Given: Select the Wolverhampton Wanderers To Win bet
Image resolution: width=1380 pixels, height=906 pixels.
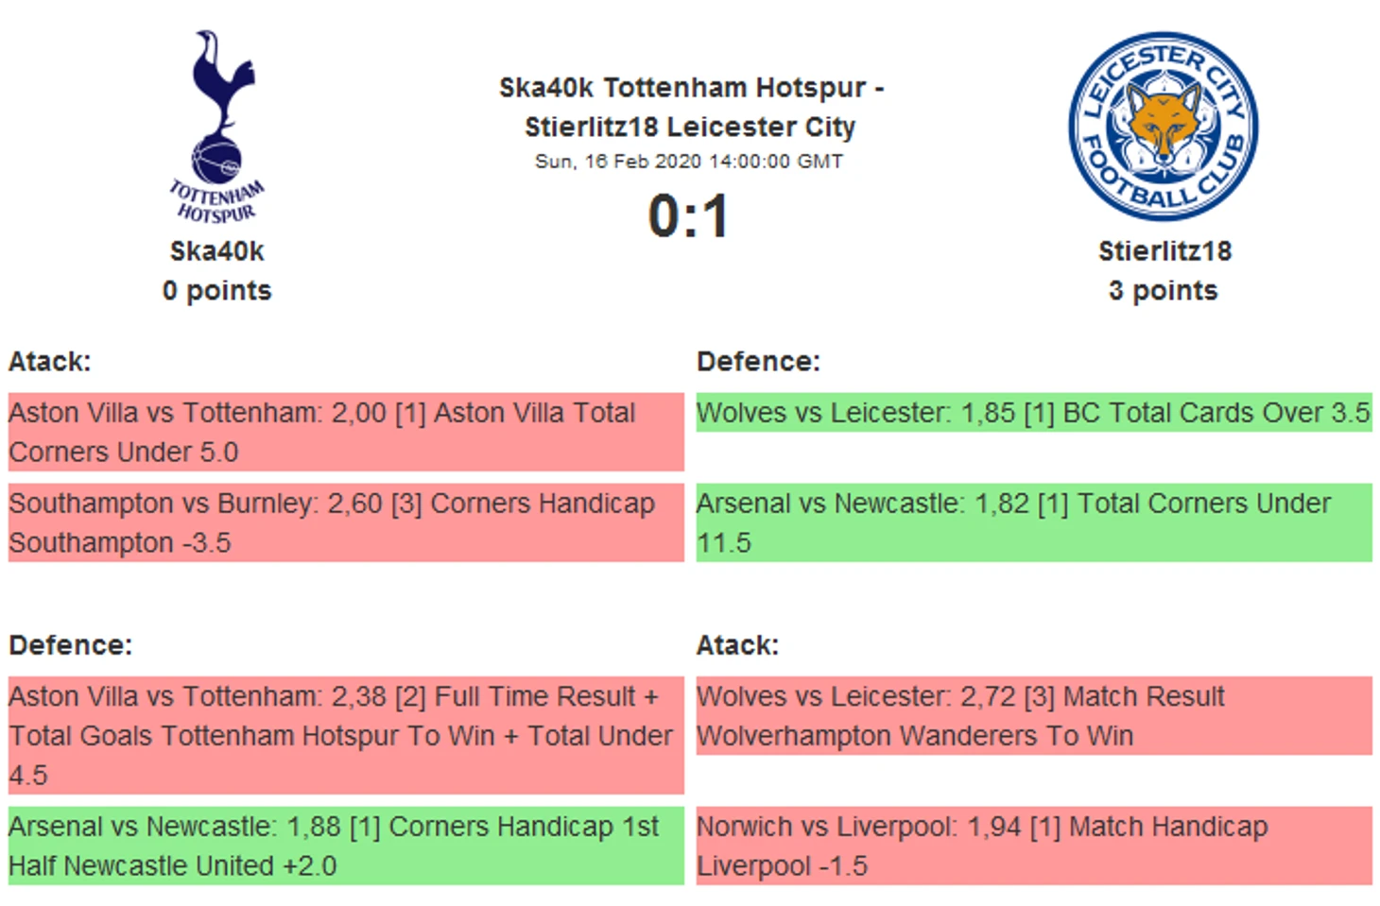Looking at the screenshot, I should pos(1033,715).
